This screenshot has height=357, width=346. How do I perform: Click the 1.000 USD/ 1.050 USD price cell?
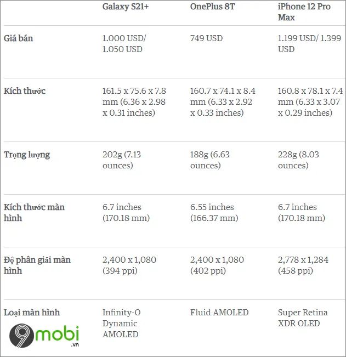(124, 44)
